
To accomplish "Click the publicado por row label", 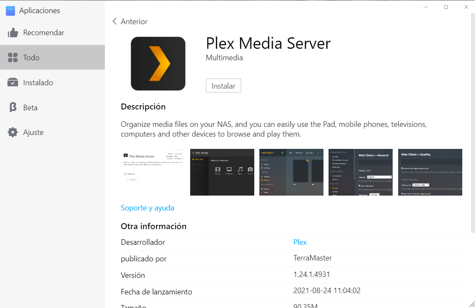I will click(x=143, y=259).
